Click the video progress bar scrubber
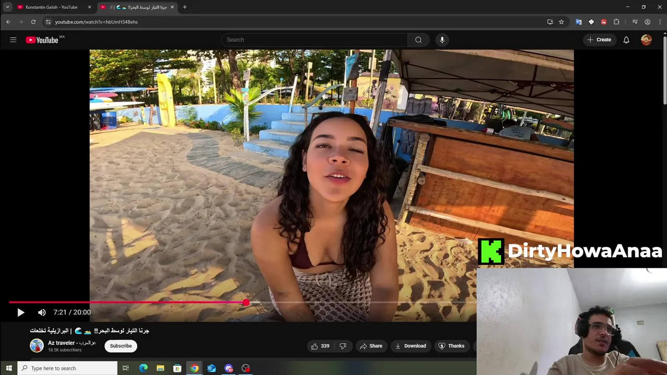The width and height of the screenshot is (667, 375). point(245,302)
